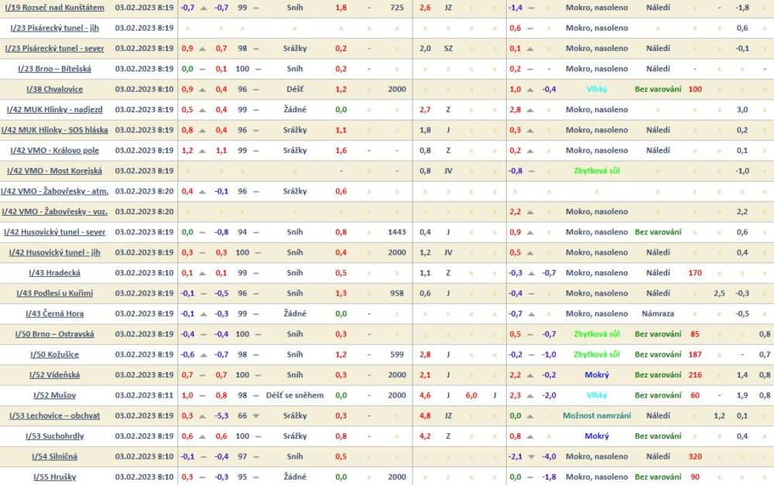Image resolution: width=774 pixels, height=485 pixels.
Task: Click rising arrow beside 1,2 in VMO - Královo pole row
Action: (204, 151)
